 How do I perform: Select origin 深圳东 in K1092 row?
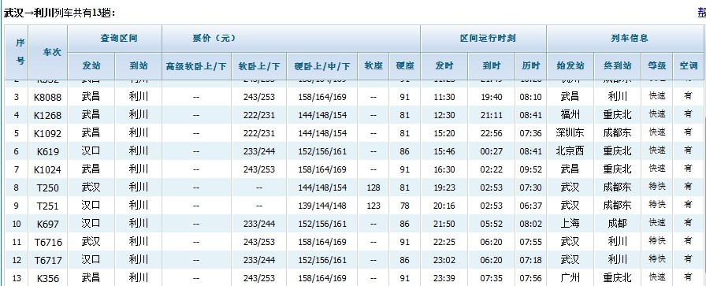570,133
